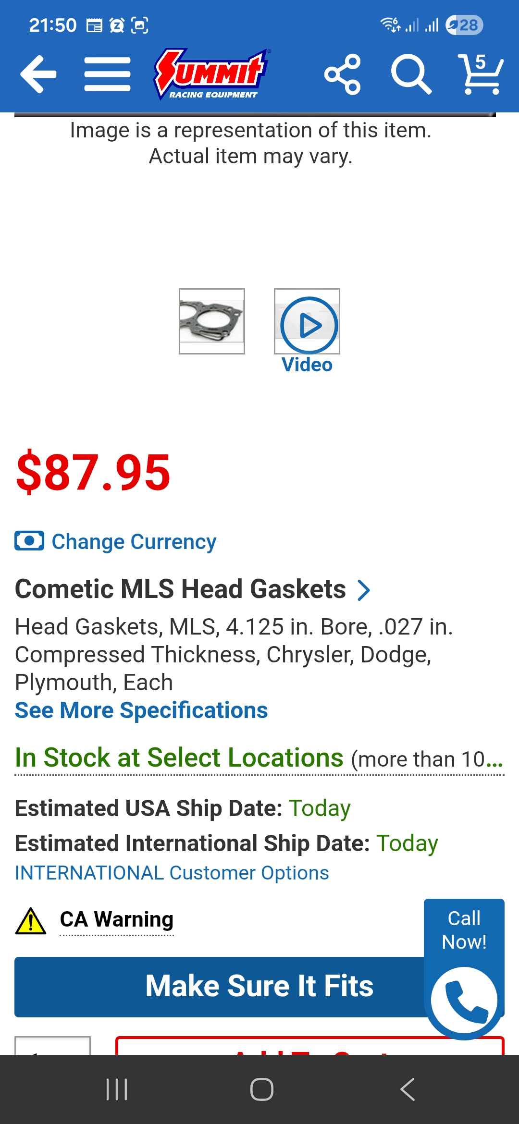519x1124 pixels.
Task: Tap the yellow warning triangle icon
Action: 31,921
